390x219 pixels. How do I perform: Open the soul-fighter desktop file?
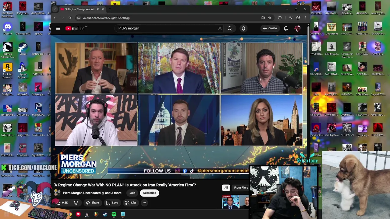pyautogui.click(x=331, y=130)
